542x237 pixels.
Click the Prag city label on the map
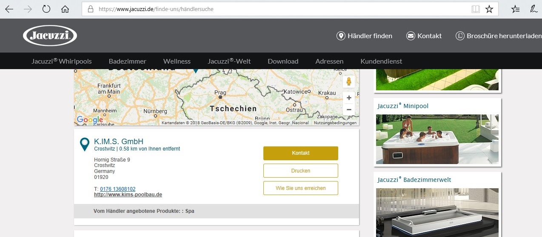point(220,92)
